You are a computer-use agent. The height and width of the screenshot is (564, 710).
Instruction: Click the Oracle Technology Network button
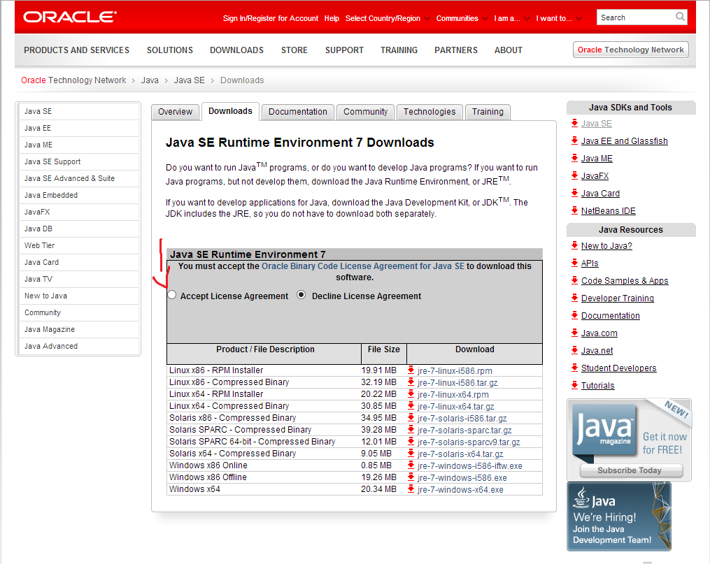click(x=630, y=50)
